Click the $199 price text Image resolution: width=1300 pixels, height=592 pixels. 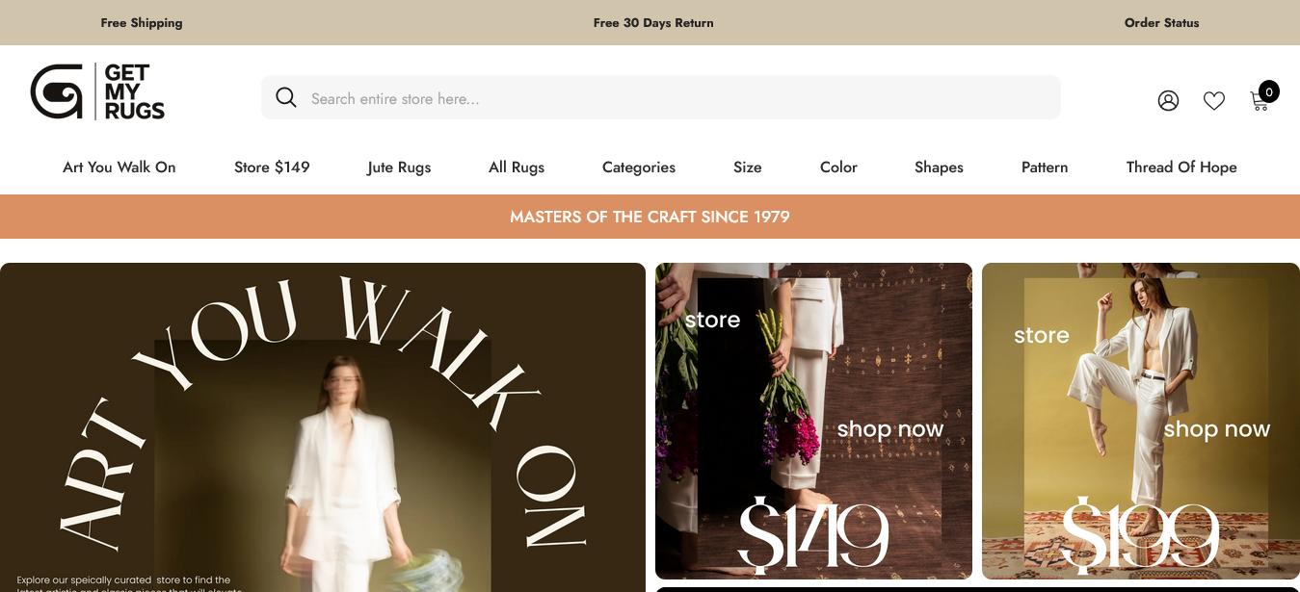coord(1140,534)
